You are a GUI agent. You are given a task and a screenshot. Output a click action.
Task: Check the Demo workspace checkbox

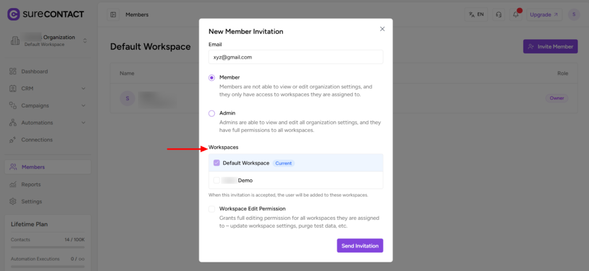[216, 180]
